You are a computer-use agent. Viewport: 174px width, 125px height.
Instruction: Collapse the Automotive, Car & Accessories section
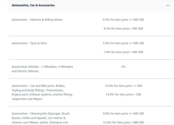pos(168,5)
